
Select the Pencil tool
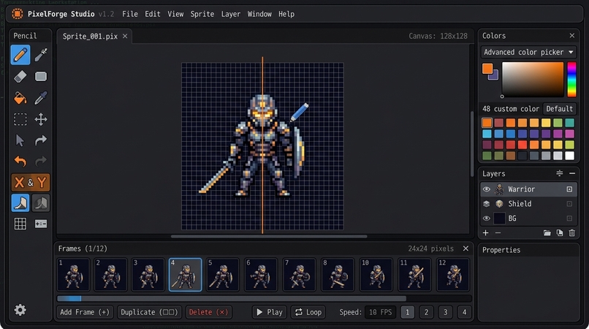20,55
